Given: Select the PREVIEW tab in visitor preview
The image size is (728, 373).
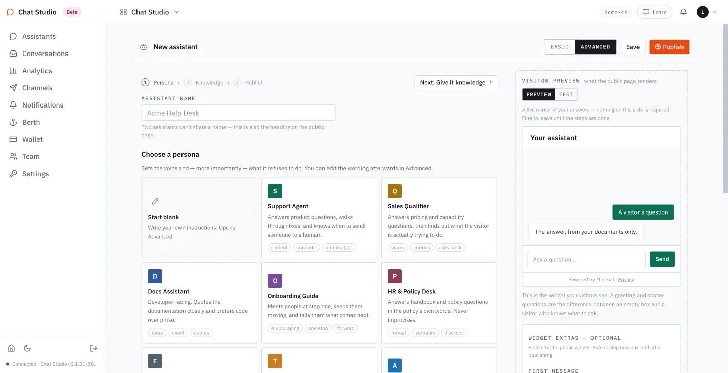Looking at the screenshot, I should point(538,94).
